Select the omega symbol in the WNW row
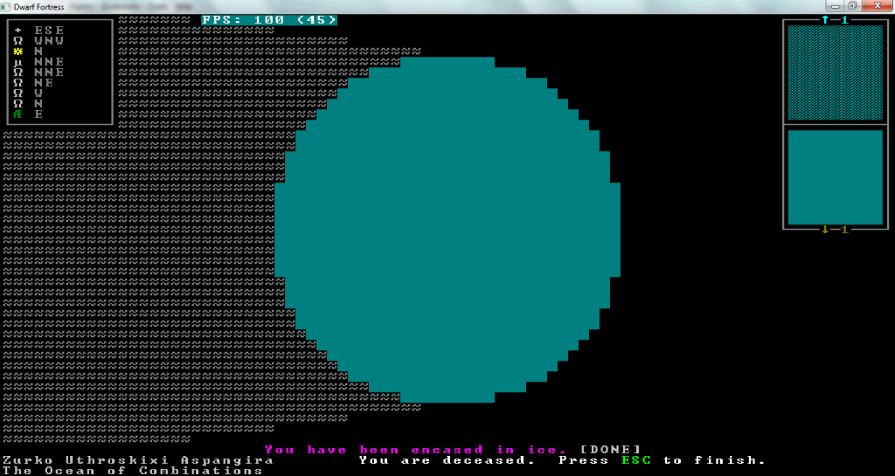Viewport: 895px width, 476px height. (x=18, y=41)
